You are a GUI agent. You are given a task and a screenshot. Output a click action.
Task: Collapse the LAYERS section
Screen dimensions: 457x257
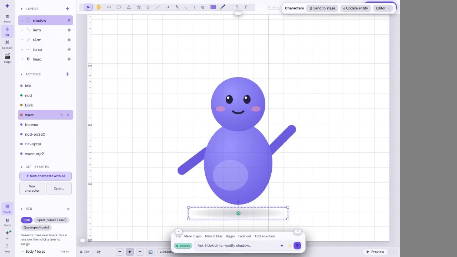(22, 9)
